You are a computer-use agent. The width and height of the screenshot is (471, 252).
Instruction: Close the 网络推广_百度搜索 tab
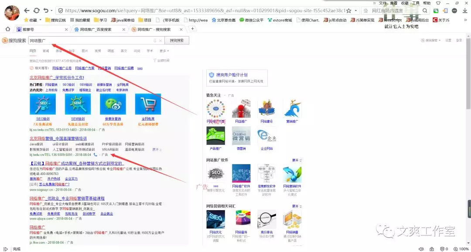pos(123,29)
